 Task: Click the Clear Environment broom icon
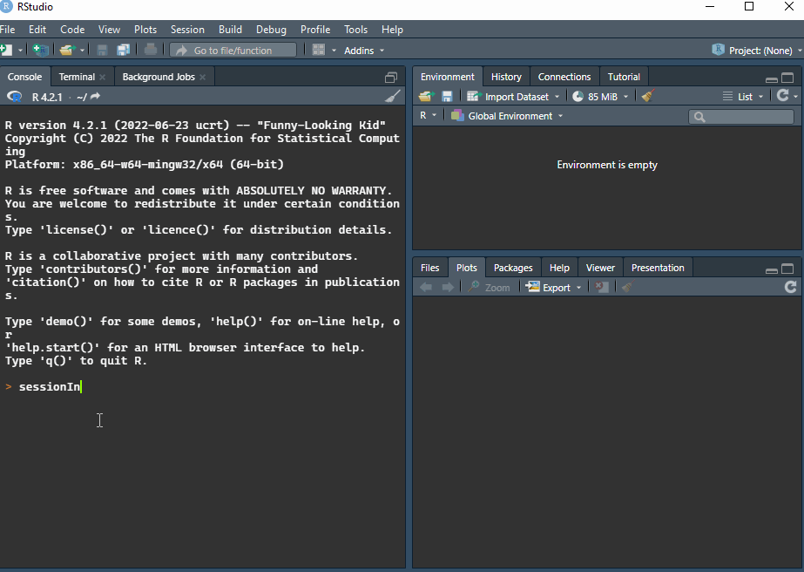coord(647,96)
